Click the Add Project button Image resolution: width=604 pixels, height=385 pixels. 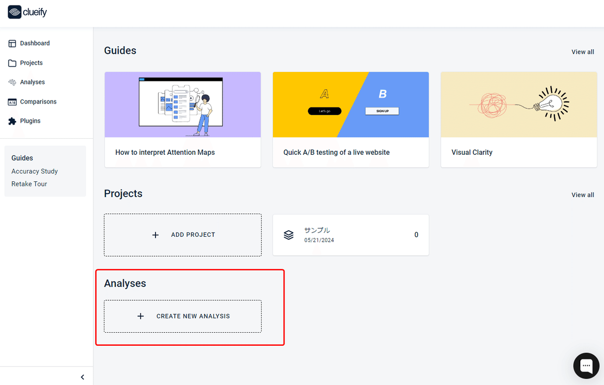click(183, 235)
